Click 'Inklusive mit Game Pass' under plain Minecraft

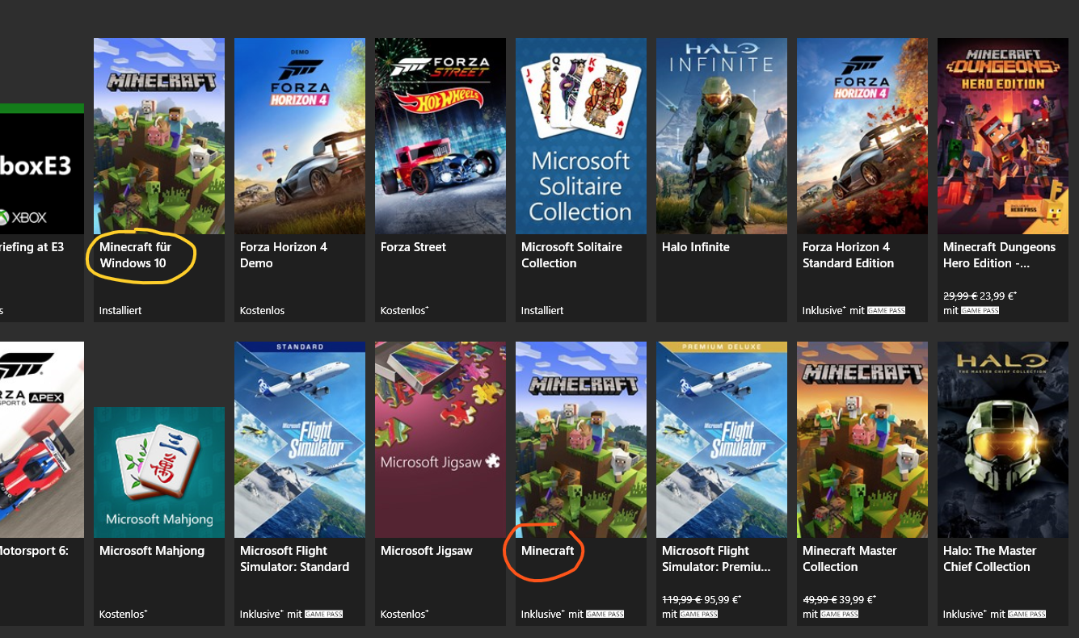pyautogui.click(x=573, y=614)
